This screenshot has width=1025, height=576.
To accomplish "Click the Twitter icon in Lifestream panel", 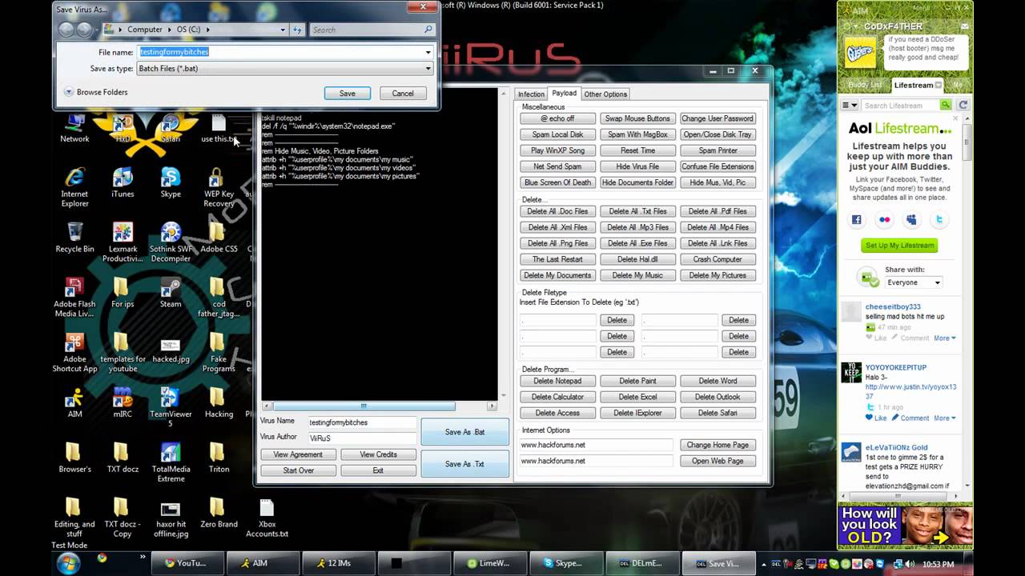I will [x=939, y=220].
